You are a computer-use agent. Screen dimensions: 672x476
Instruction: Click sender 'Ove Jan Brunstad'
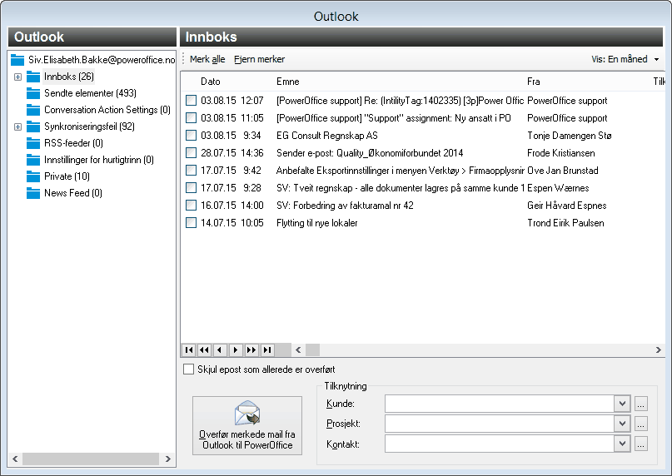pos(563,171)
